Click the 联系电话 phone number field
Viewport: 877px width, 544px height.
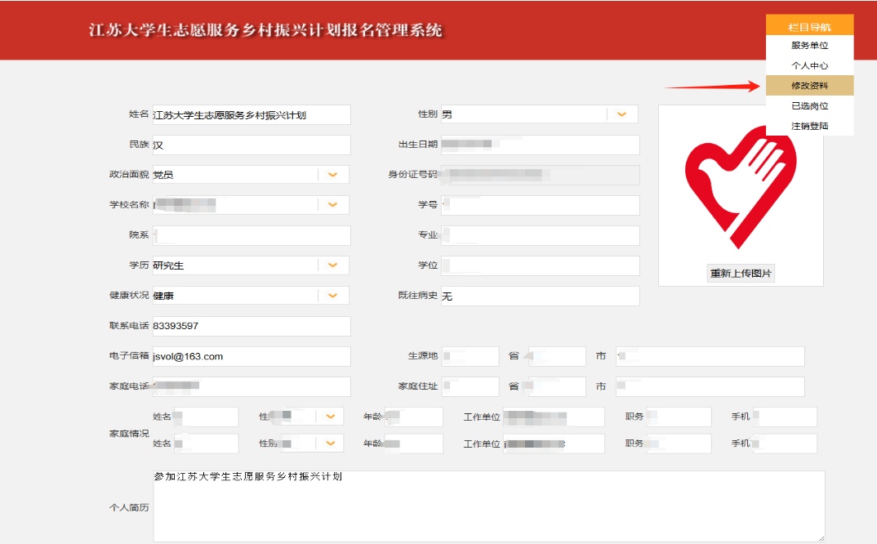click(251, 327)
